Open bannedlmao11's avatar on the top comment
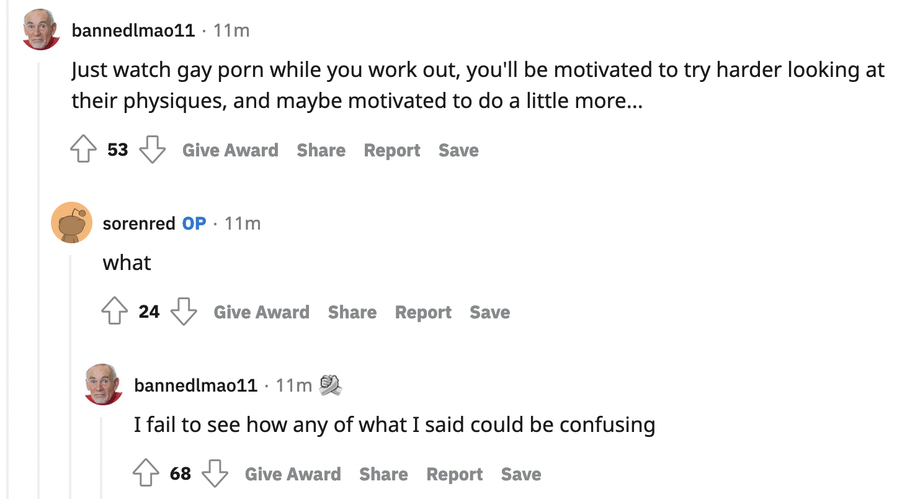The width and height of the screenshot is (902, 499). click(x=41, y=29)
